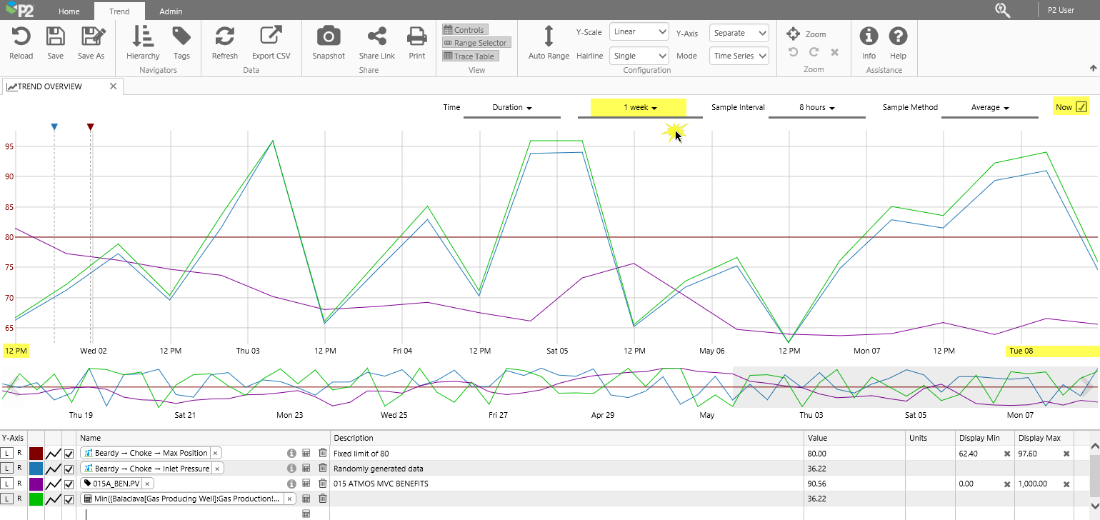Take a Snapshot of the trend
The image size is (1100, 520).
tap(329, 36)
